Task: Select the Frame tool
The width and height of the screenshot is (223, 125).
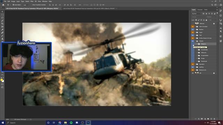Action: pos(2,26)
